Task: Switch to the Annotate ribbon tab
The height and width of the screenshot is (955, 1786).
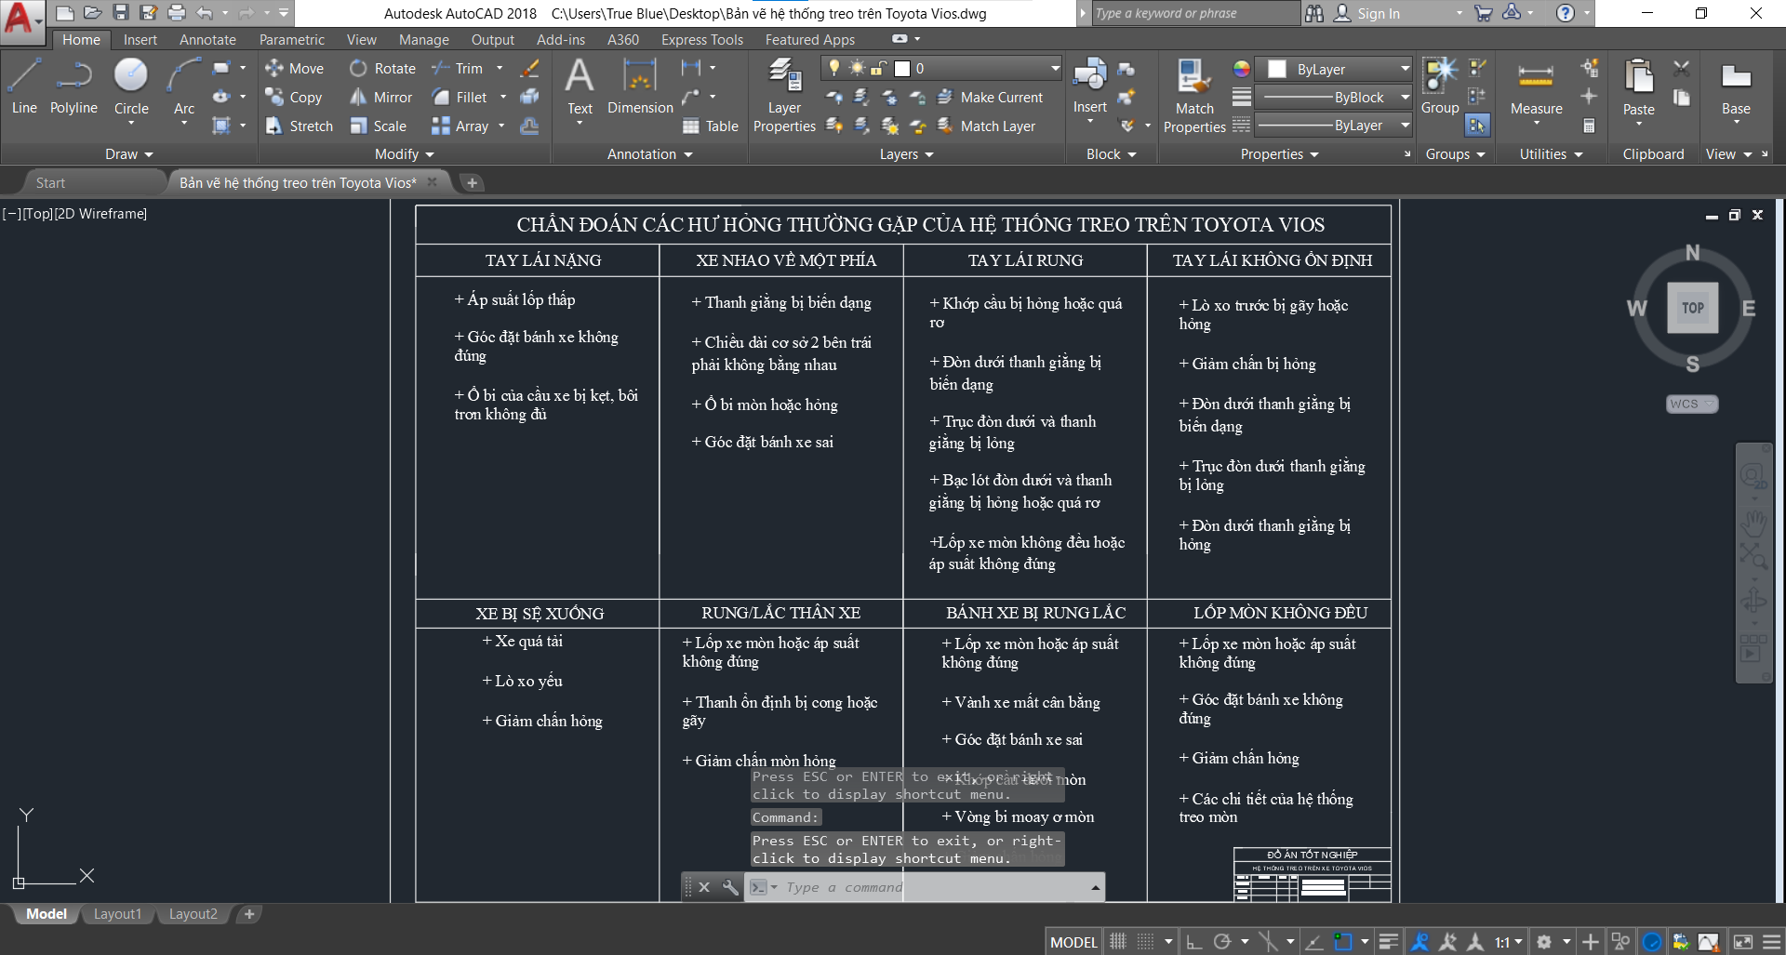Action: (x=207, y=39)
